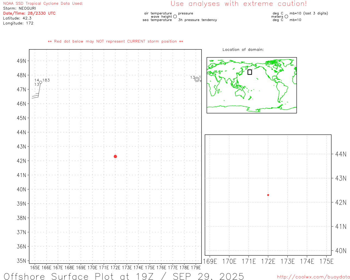
Task: Click the '169E' label on the zoomed plot
Action: click(210, 261)
